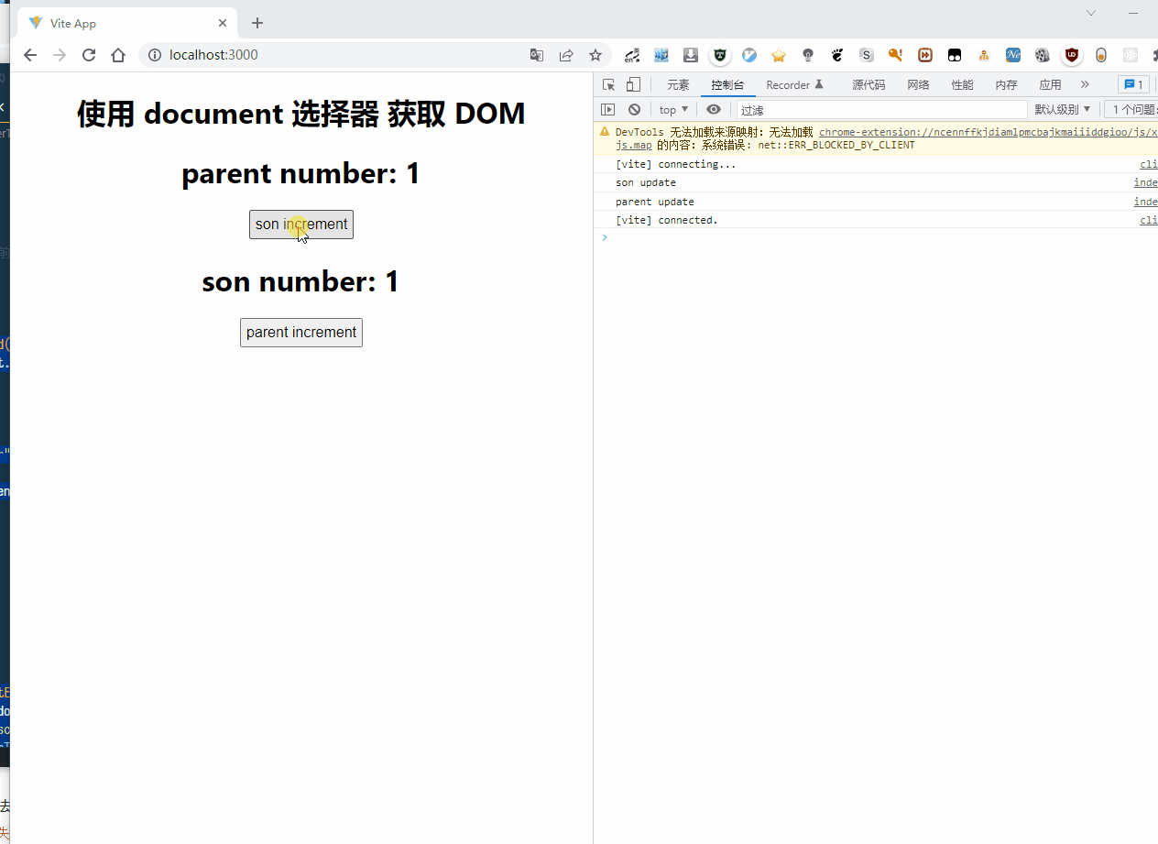Clear the console with the ban icon
Image resolution: width=1158 pixels, height=844 pixels.
[634, 110]
